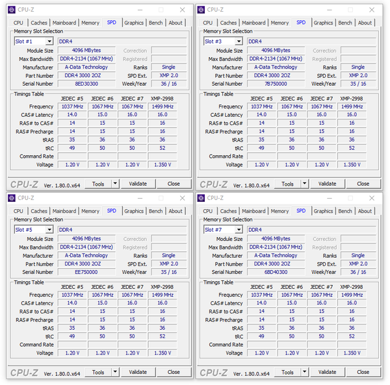The height and width of the screenshot is (385, 390).
Task: Click JEDEC #5 tRC value 49 in Slot #1 window
Action: pyautogui.click(x=72, y=148)
